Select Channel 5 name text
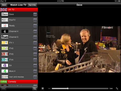The height and width of the screenshot is (91, 121). (x=14, y=37)
